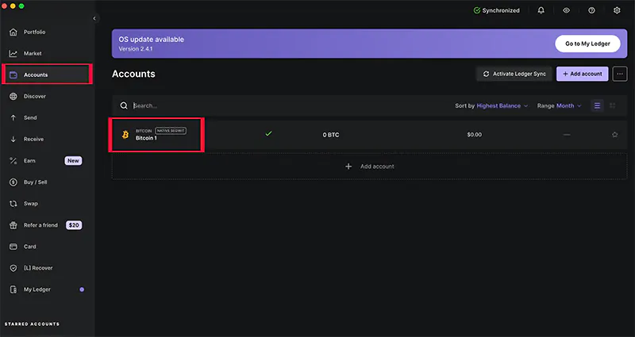Click the Go to My Ledger button

click(587, 44)
